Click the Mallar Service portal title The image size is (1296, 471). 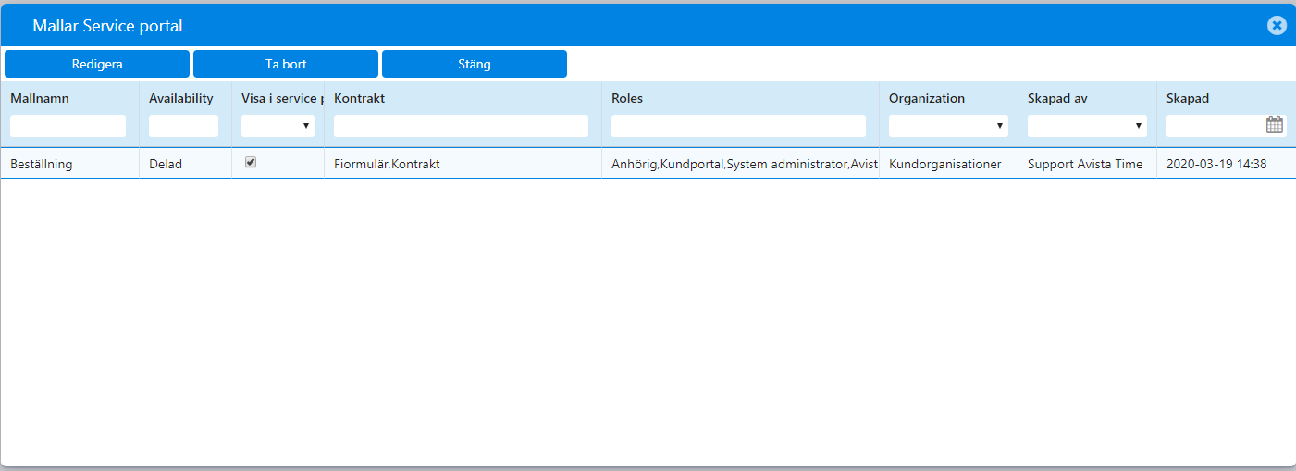coord(107,26)
